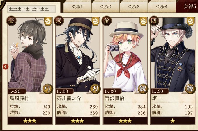Click the 刃 weapon badge on 芥川龍之介
This screenshot has height=131, width=198.
[95, 89]
